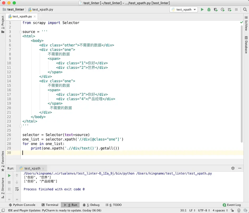
Task: Click the down stack trace arrow
Action: [x=17, y=182]
